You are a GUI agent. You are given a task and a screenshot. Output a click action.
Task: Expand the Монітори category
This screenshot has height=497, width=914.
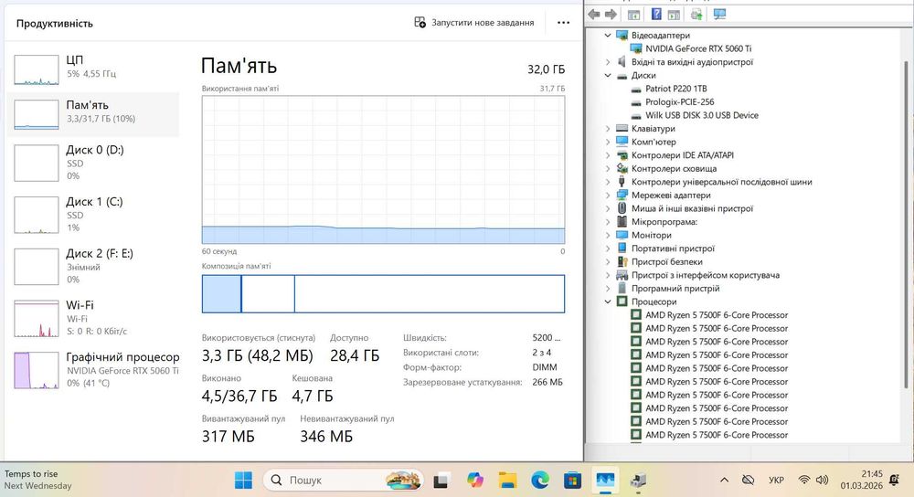[608, 236]
